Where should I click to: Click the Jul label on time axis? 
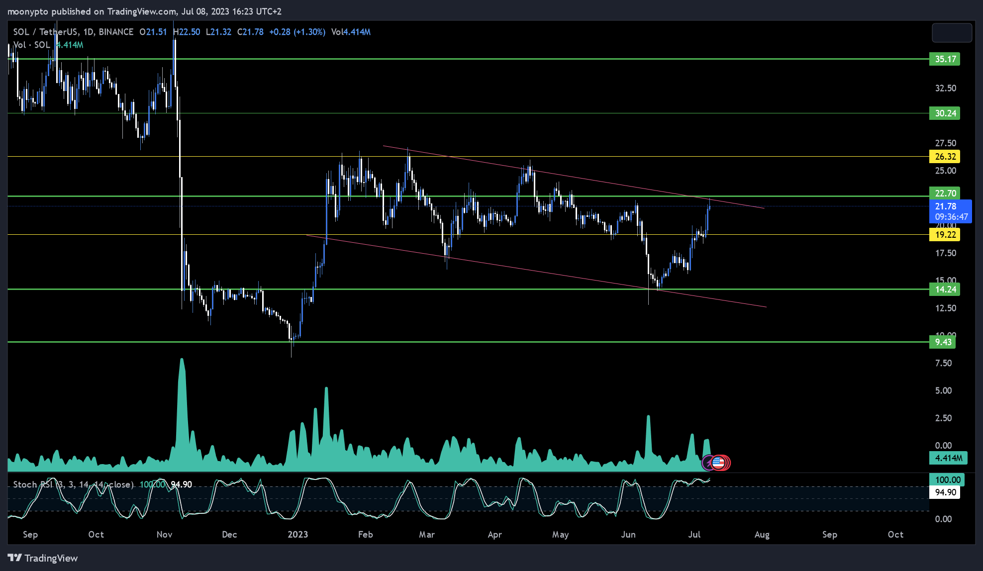click(694, 535)
